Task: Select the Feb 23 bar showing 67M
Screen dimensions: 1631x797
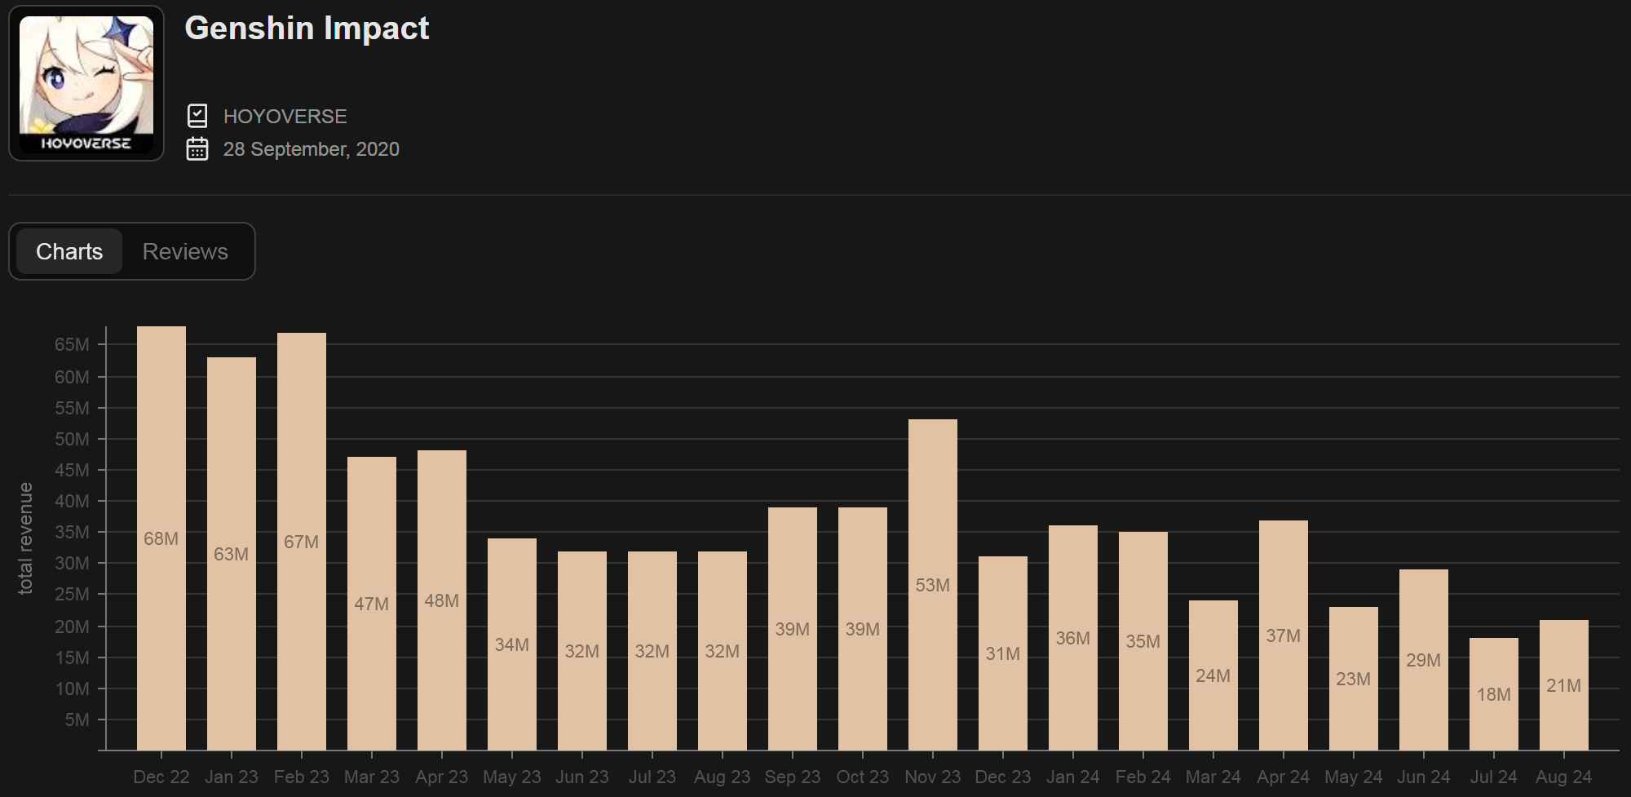Action: (x=302, y=542)
